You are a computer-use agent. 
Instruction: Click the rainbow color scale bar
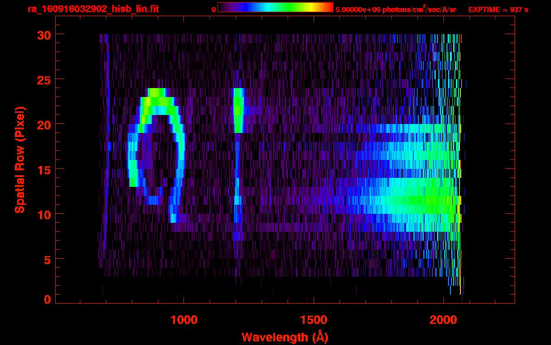[x=275, y=7]
